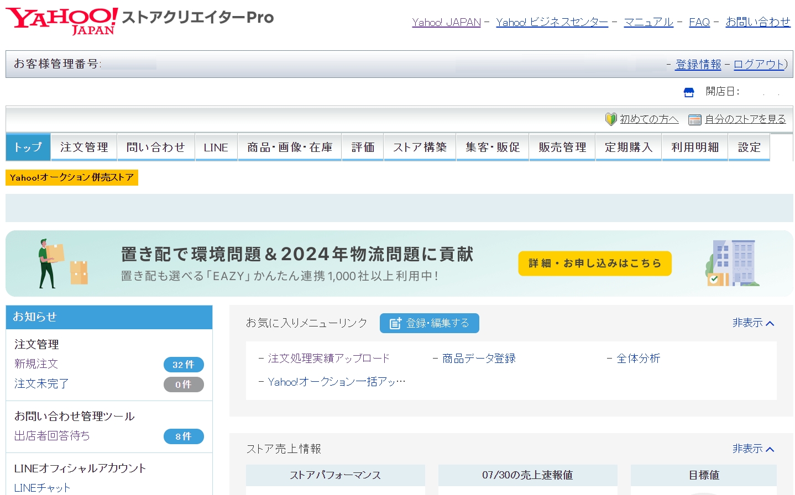Click 詳細・お申し込みはこちら for EAZY
Image resolution: width=795 pixels, height=495 pixels.
[594, 264]
